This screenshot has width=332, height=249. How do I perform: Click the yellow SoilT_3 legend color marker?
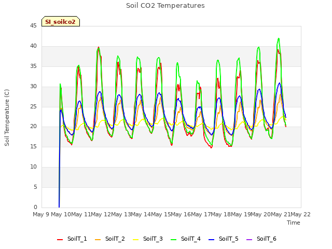click(136, 240)
